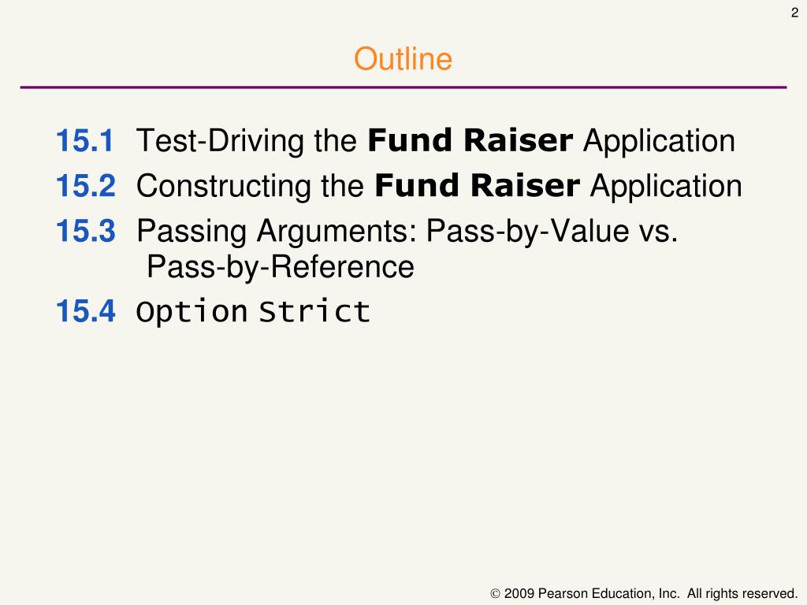Image resolution: width=807 pixels, height=605 pixels.
Task: Click the Outline slide title
Action: [403, 58]
